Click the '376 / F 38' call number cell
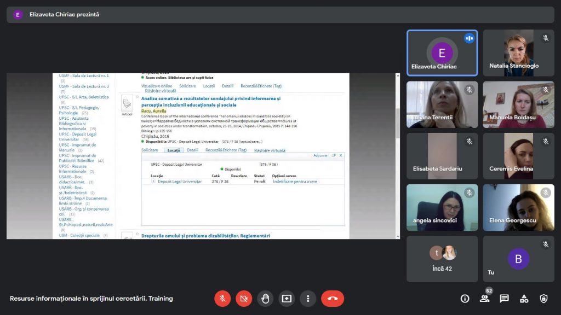This screenshot has height=315, width=561. [x=220, y=182]
